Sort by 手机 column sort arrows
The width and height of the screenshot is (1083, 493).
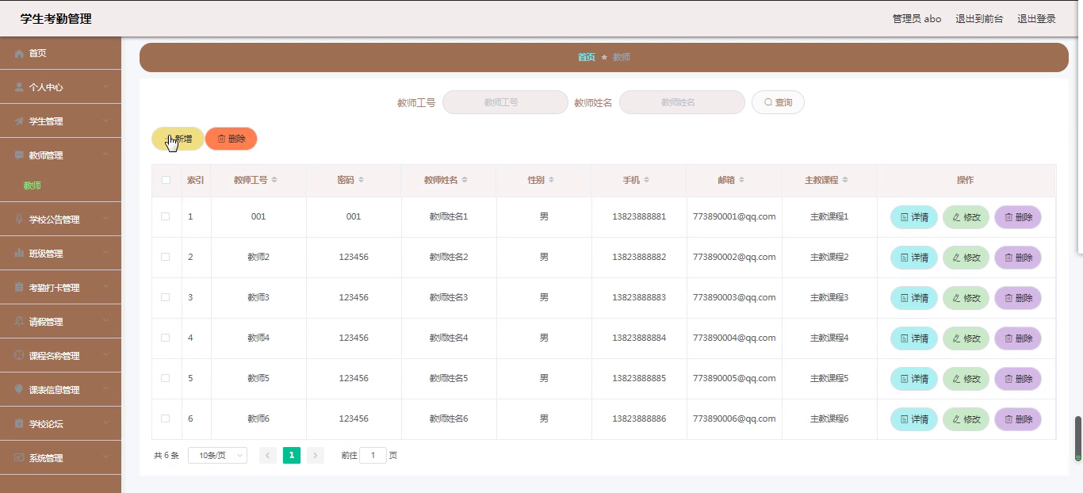click(646, 180)
